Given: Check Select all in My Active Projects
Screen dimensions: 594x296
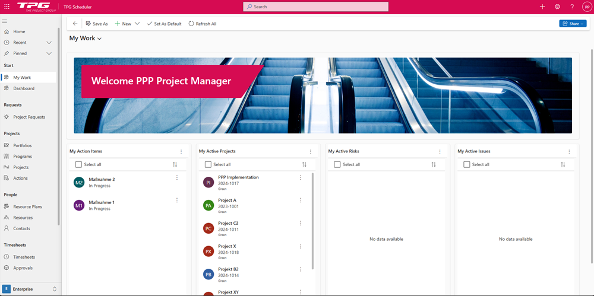Looking at the screenshot, I should click(208, 164).
